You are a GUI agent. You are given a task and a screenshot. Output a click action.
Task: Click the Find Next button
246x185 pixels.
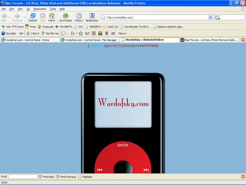tap(47, 177)
